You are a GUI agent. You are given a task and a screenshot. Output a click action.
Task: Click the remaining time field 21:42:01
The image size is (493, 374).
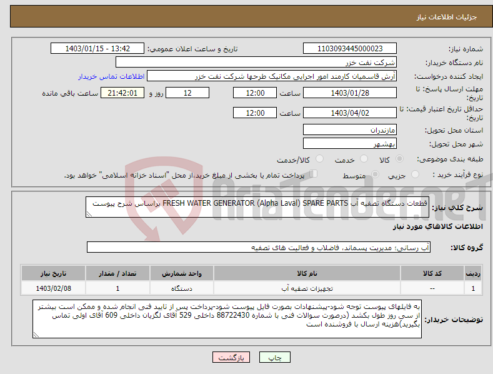coord(122,93)
